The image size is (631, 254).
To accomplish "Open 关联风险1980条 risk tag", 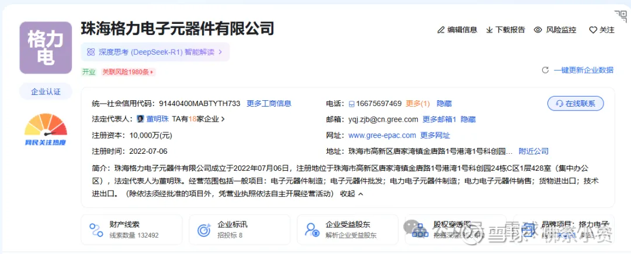I will click(x=128, y=72).
